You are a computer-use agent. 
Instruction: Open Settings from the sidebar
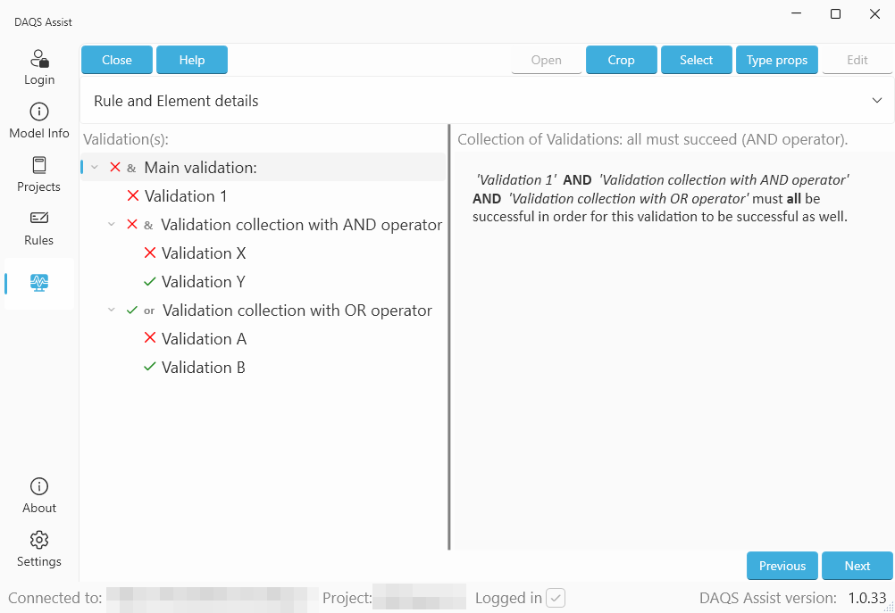point(38,549)
